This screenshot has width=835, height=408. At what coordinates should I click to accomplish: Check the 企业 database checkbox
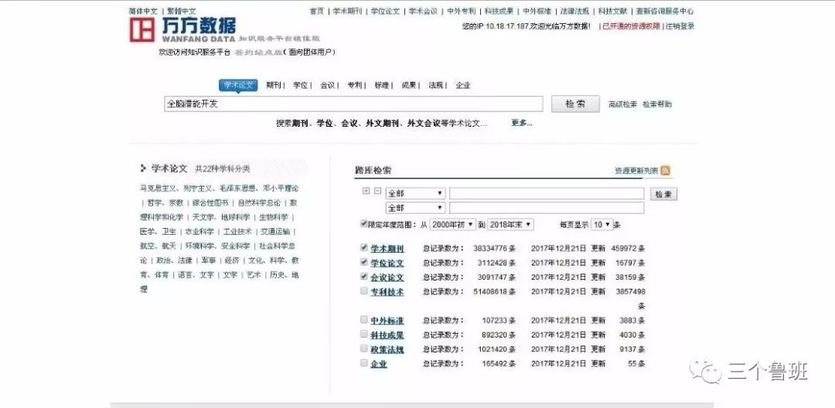[364, 362]
